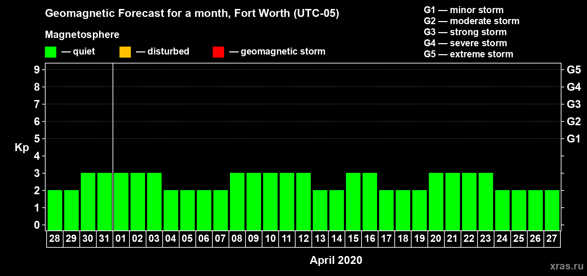Click the date cell 12

[303, 239]
